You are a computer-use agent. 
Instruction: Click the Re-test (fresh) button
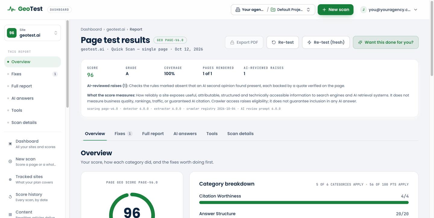pos(326,43)
